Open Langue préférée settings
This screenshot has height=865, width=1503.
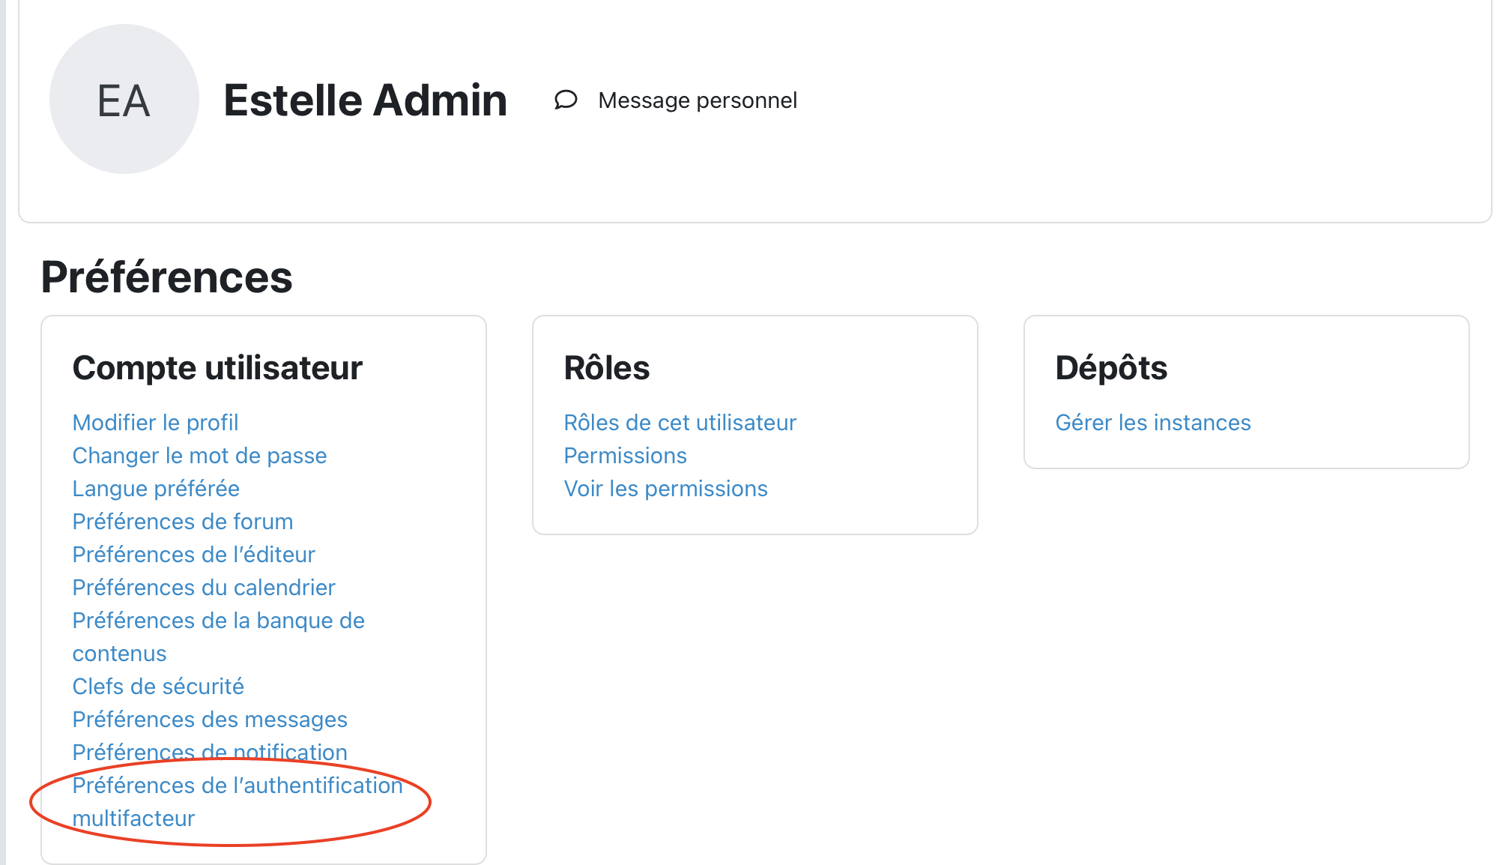coord(156,489)
